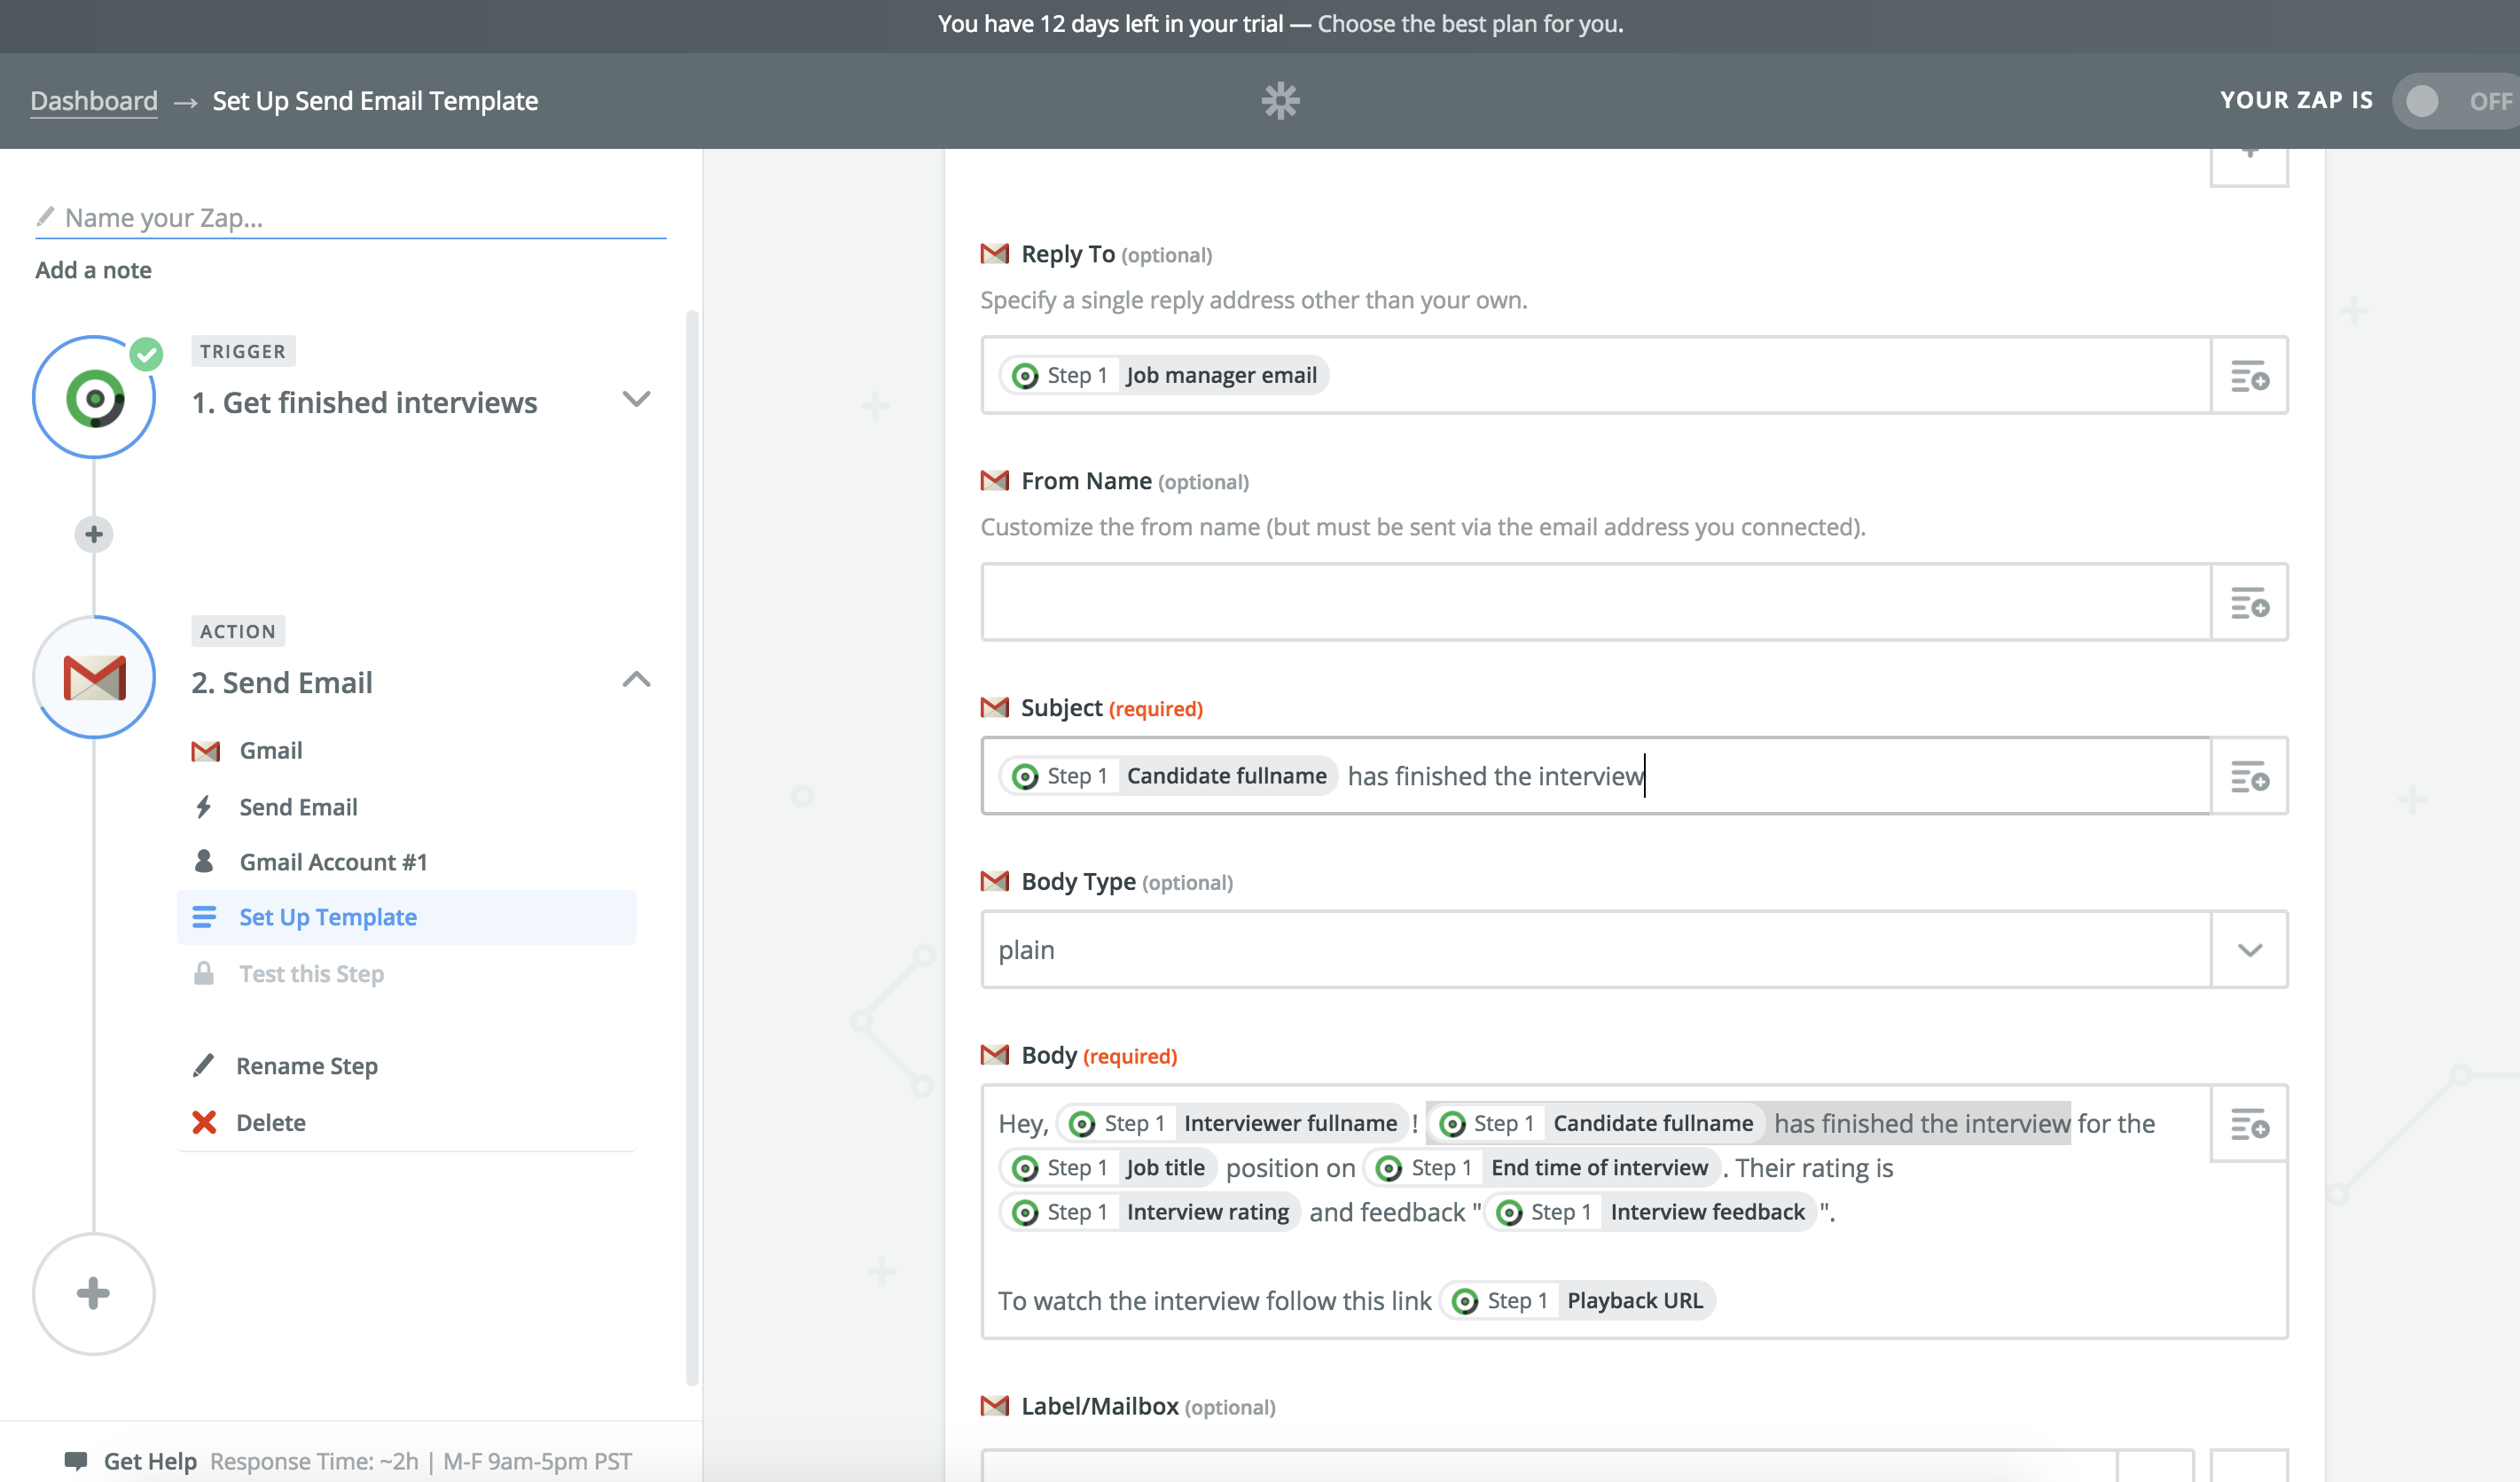Image resolution: width=2520 pixels, height=1482 pixels.
Task: Click the Gmail Send Email step icon
Action: [94, 679]
